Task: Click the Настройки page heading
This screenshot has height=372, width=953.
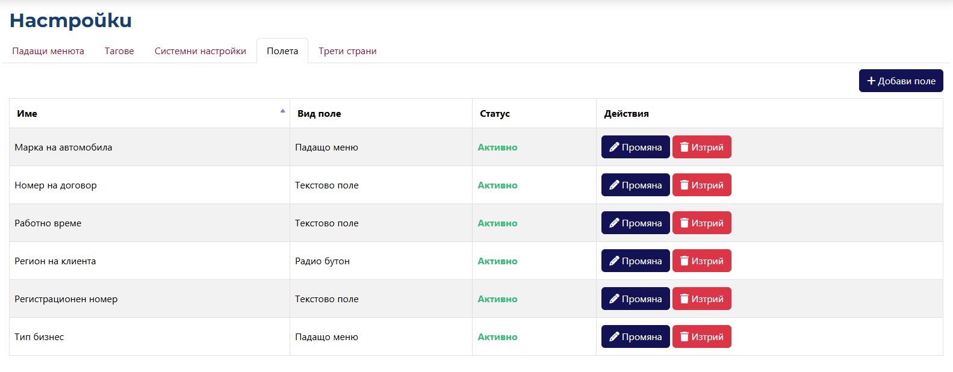Action: [70, 20]
